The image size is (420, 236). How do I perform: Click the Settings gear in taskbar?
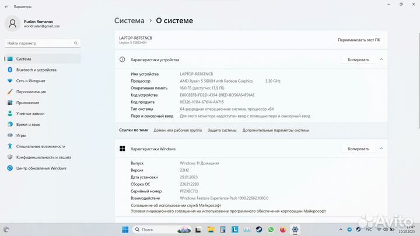coord(295,230)
